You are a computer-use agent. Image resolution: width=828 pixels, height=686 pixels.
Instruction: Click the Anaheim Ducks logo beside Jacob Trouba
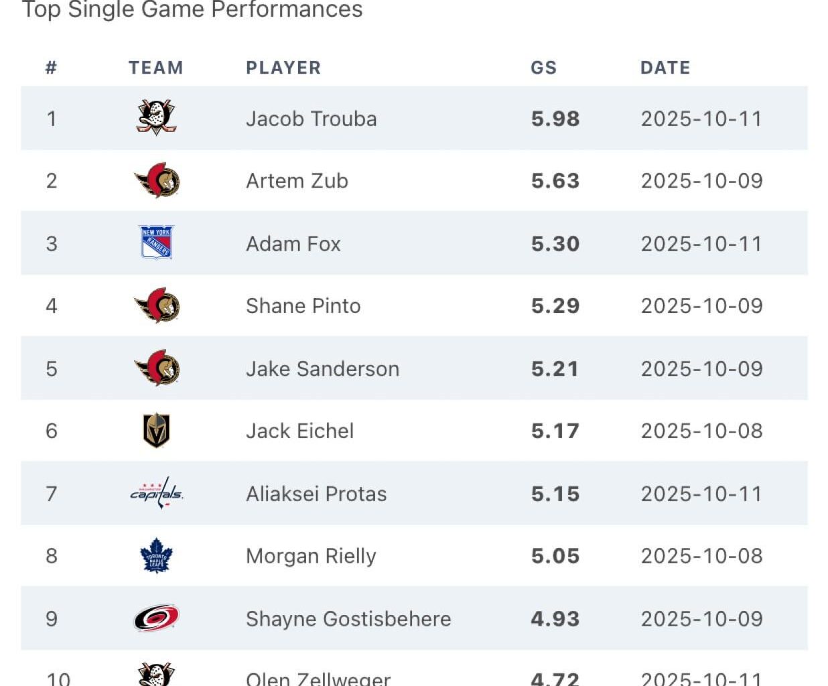(x=155, y=119)
